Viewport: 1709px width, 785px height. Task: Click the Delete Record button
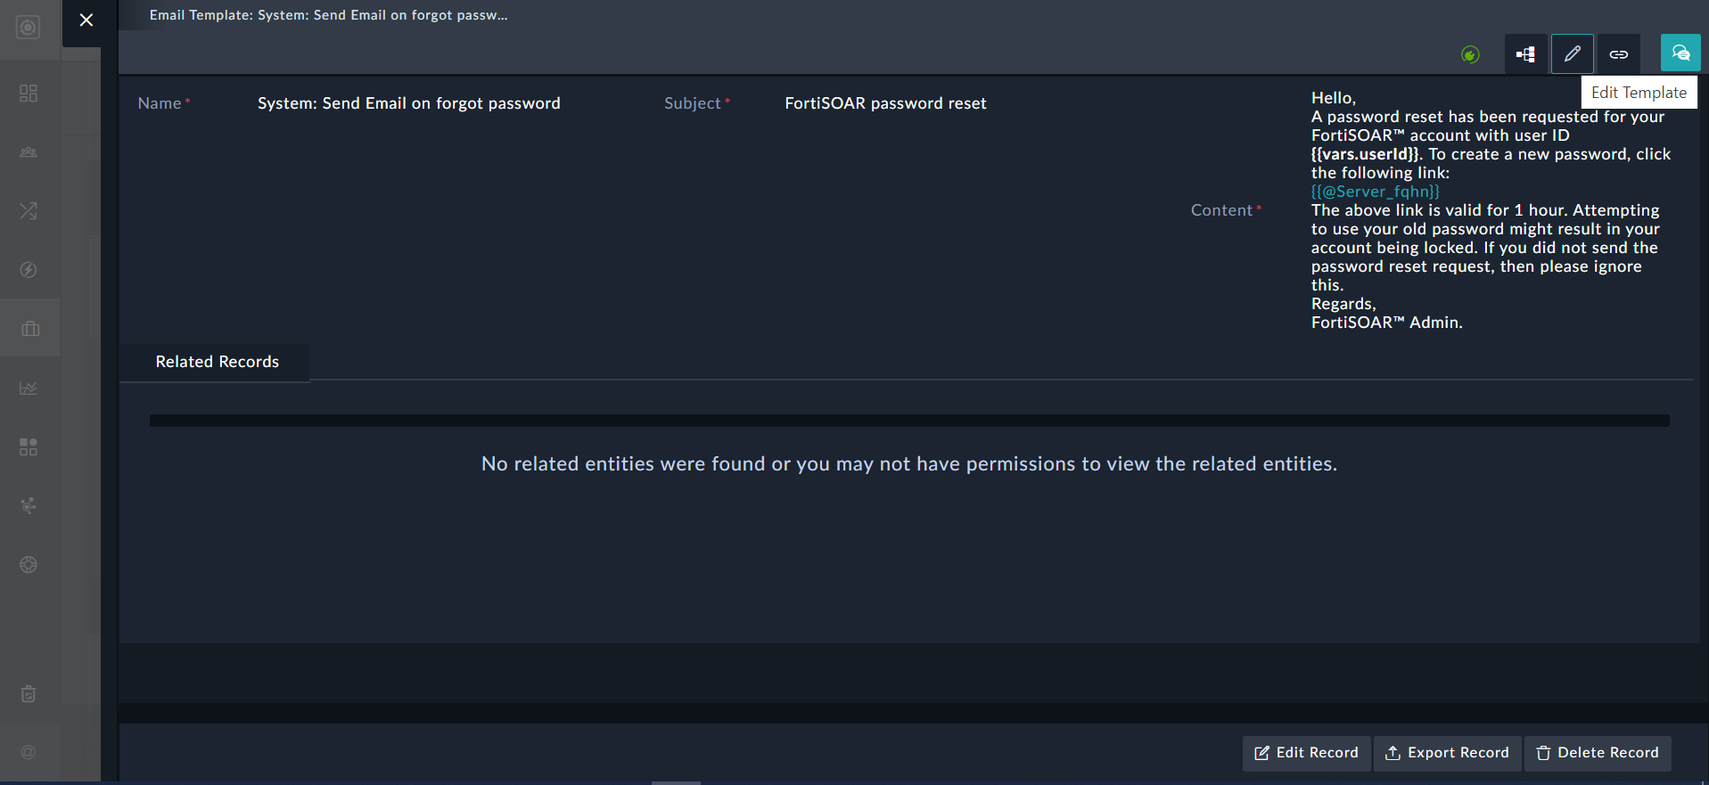pos(1598,753)
